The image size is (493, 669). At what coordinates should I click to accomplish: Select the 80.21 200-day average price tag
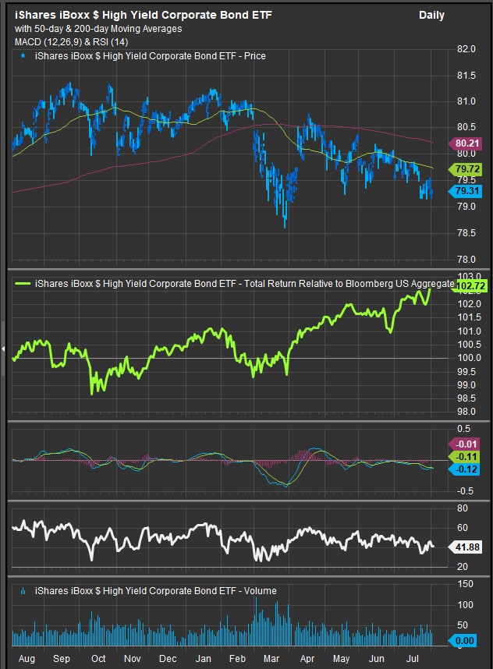[465, 143]
